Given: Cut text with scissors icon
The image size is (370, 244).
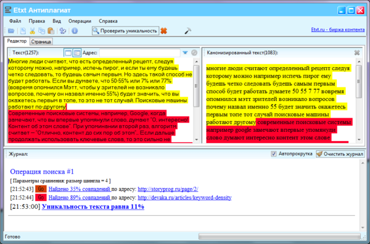Looking at the screenshot, I should tap(32, 31).
